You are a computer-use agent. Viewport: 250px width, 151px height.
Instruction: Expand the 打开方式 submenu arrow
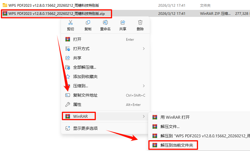[144, 49]
